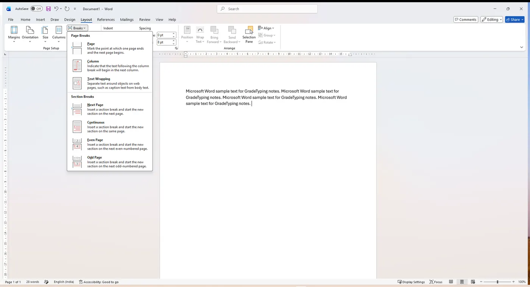Switch to the View tab
Screen dimensions: 530x287
(159, 20)
